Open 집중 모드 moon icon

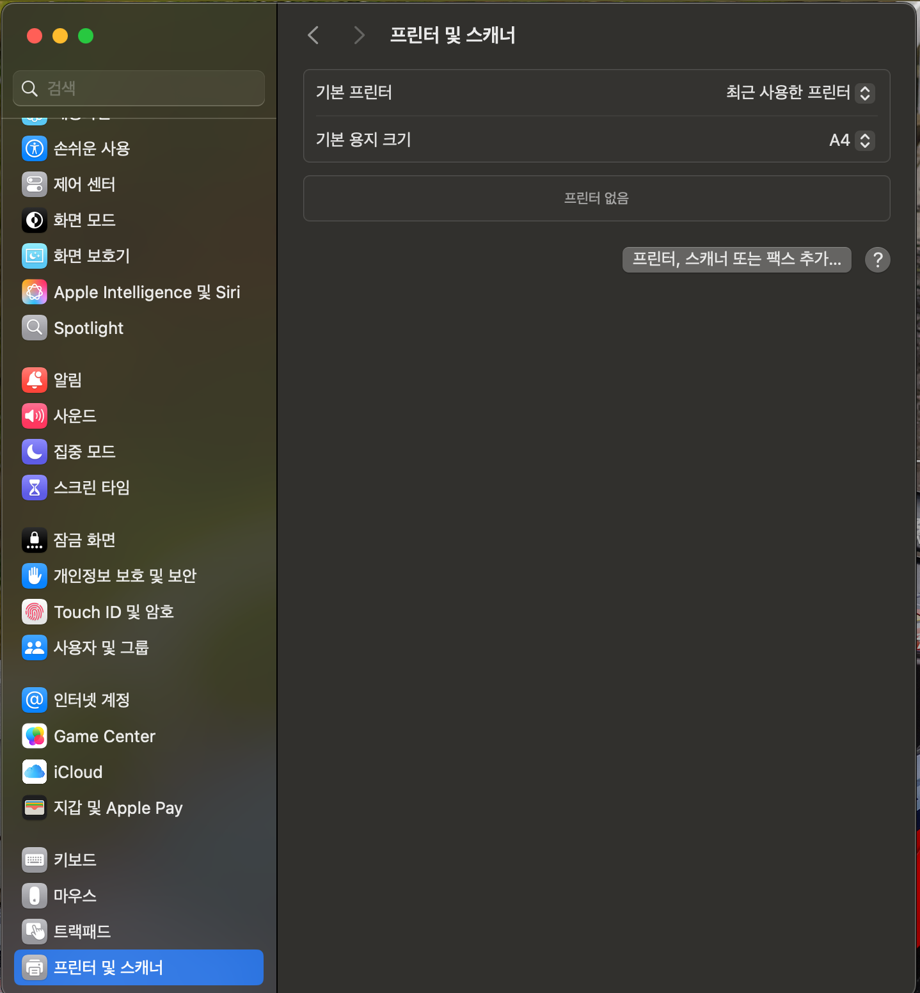(35, 452)
